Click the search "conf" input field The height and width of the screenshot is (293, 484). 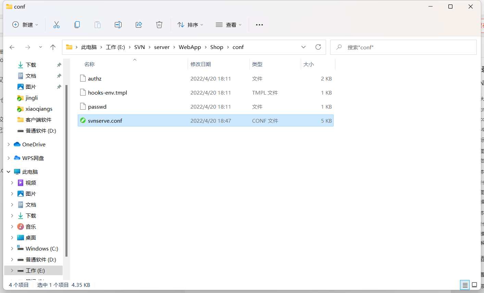404,47
